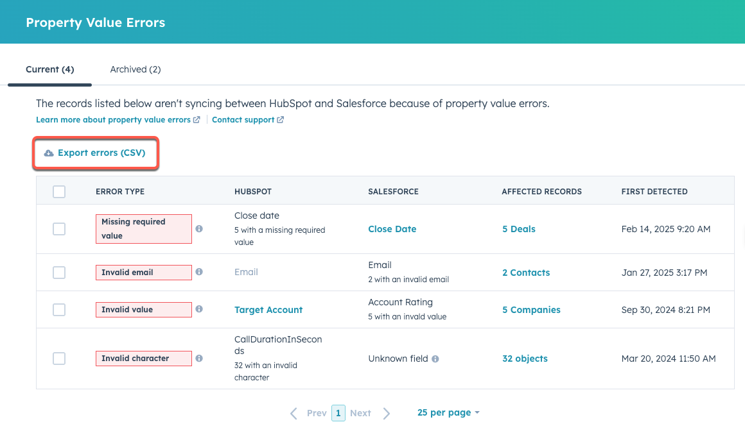Open the 5 Deals link

point(519,229)
